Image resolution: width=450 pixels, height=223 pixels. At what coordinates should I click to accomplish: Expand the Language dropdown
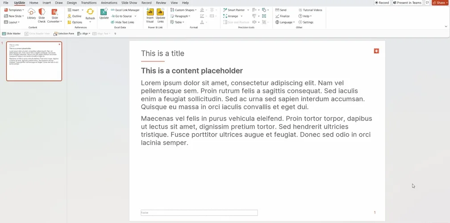[285, 22]
